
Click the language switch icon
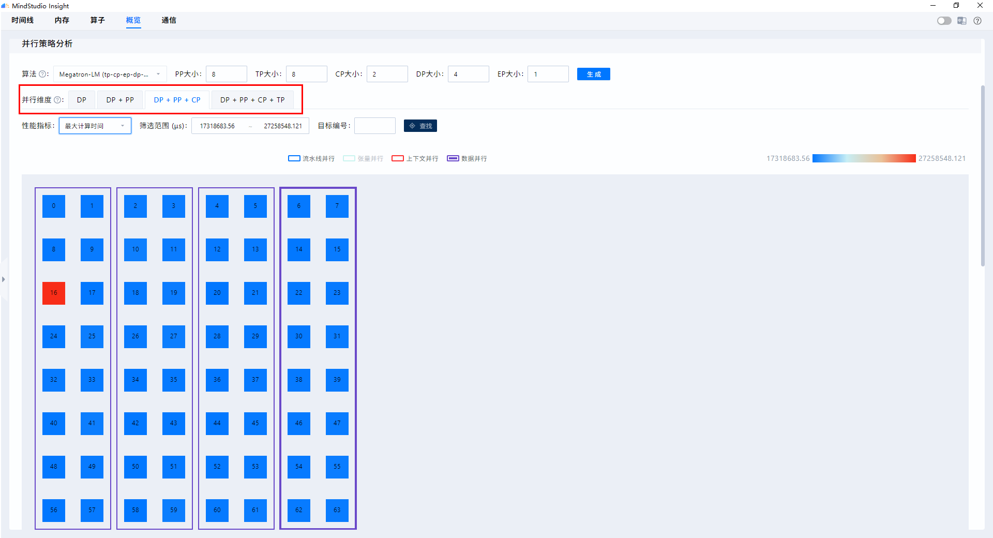click(x=962, y=21)
